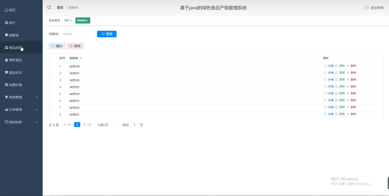Open details (详情) for row 销售地5

pyautogui.click(x=329, y=87)
